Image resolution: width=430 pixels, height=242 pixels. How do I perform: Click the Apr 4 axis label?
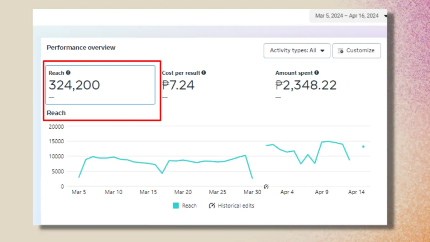(x=287, y=192)
